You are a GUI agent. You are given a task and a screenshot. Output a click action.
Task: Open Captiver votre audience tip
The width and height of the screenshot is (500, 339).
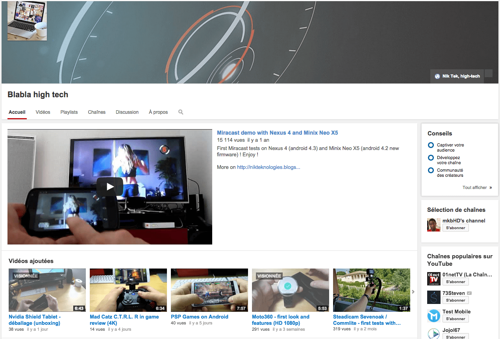pyautogui.click(x=450, y=148)
